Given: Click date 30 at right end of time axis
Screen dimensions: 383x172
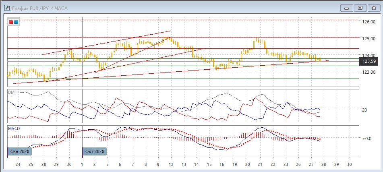Looking at the screenshot, I should [x=350, y=164].
